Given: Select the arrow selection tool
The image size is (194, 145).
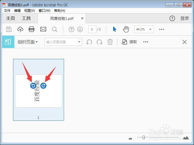Looking at the screenshot, I should 114,29.
